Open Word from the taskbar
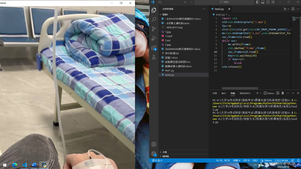 point(34,165)
